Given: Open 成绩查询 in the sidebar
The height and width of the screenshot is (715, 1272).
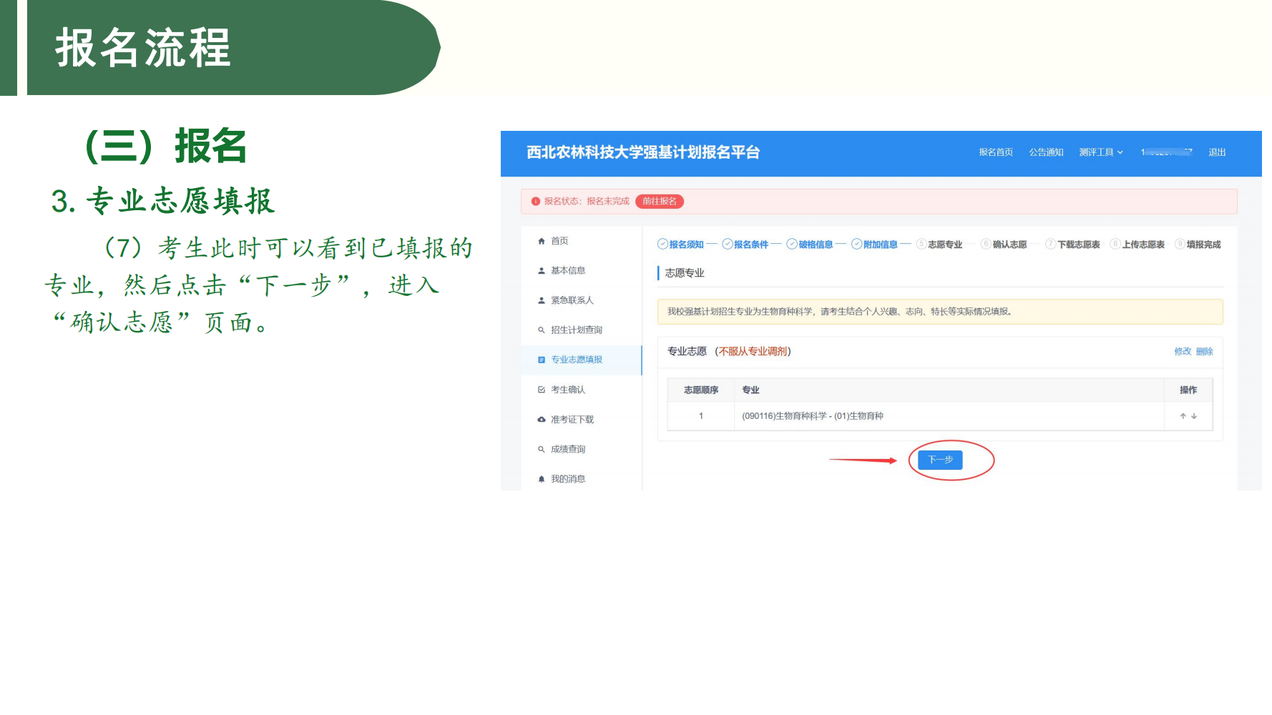Looking at the screenshot, I should tap(567, 449).
